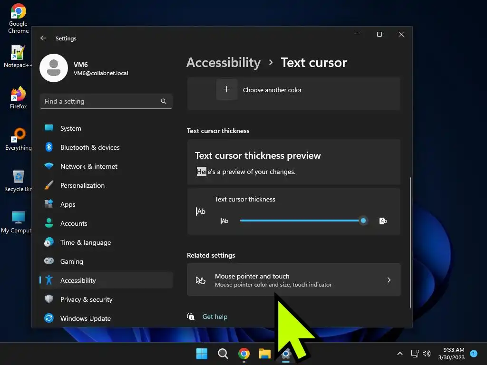
Task: Click the VM6@collabnet.local email text
Action: click(x=101, y=73)
